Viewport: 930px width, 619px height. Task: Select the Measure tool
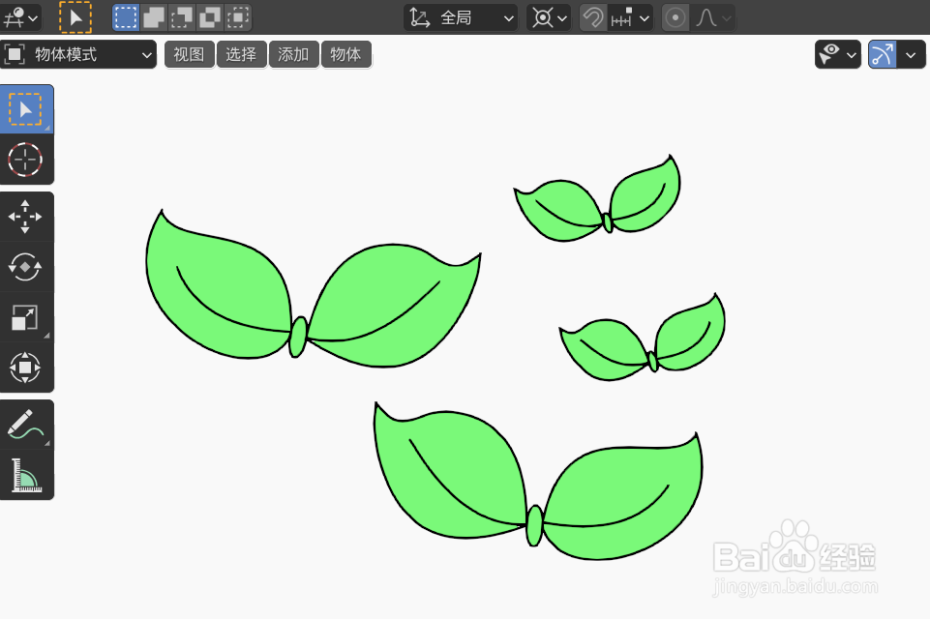coord(27,473)
